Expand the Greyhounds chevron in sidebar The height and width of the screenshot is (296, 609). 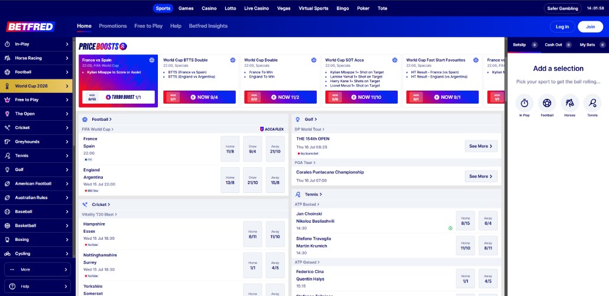click(67, 141)
